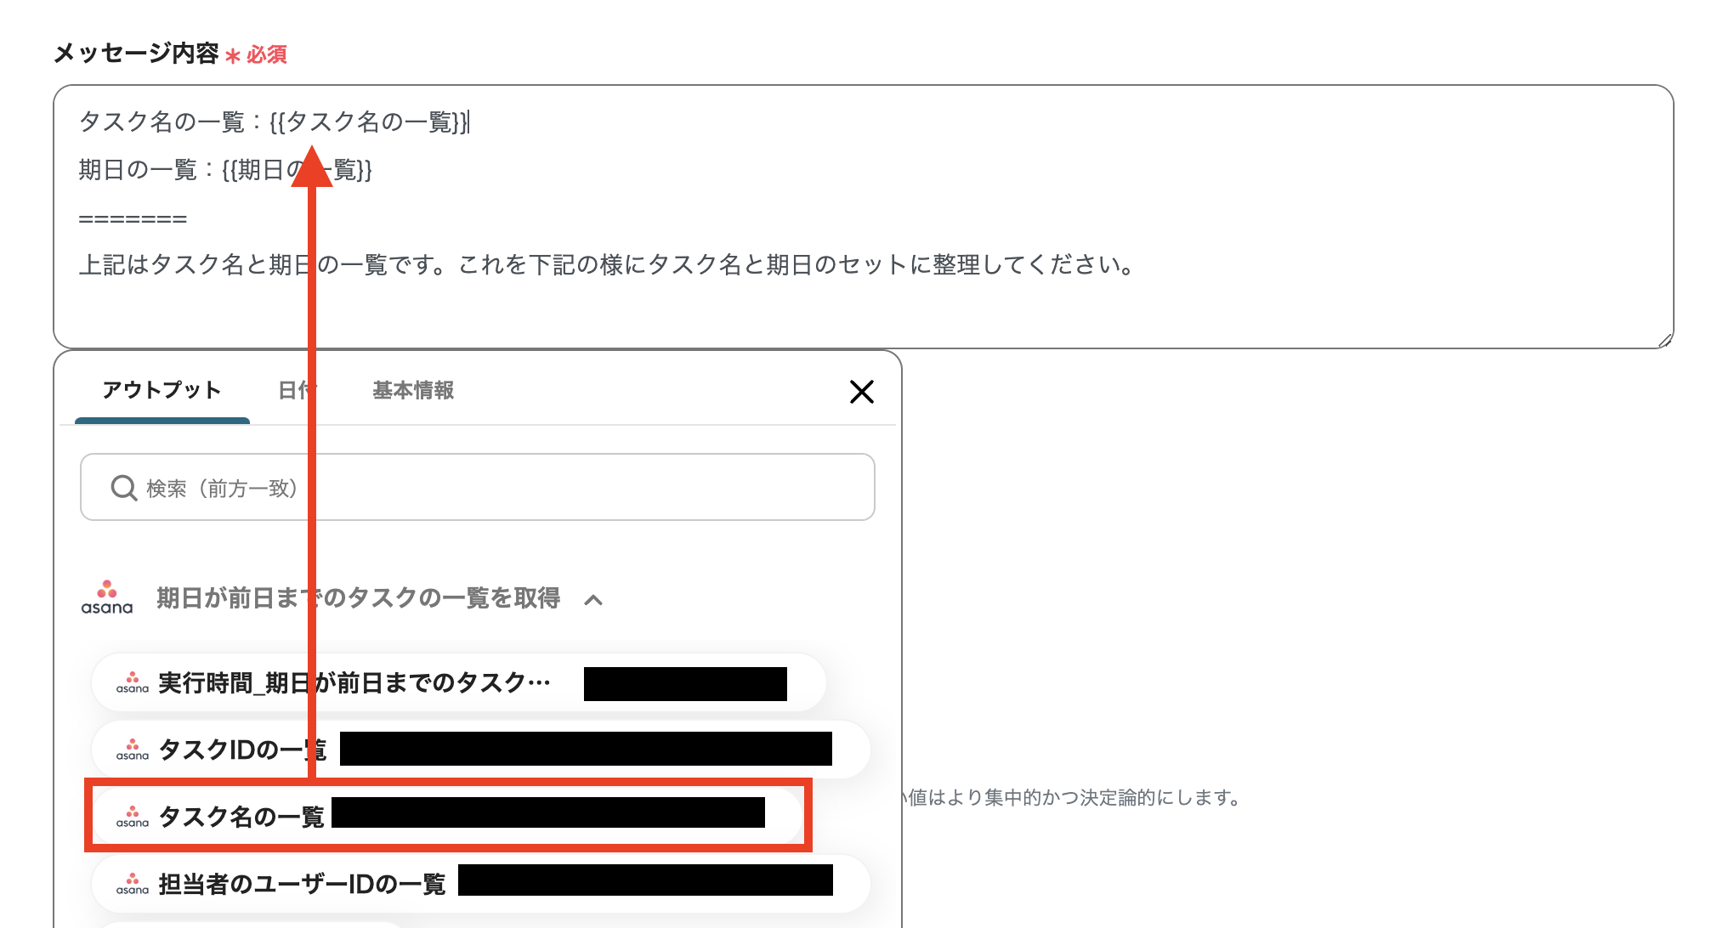Select the アウトプット tab
Viewport: 1729px width, 928px height.
point(162,391)
